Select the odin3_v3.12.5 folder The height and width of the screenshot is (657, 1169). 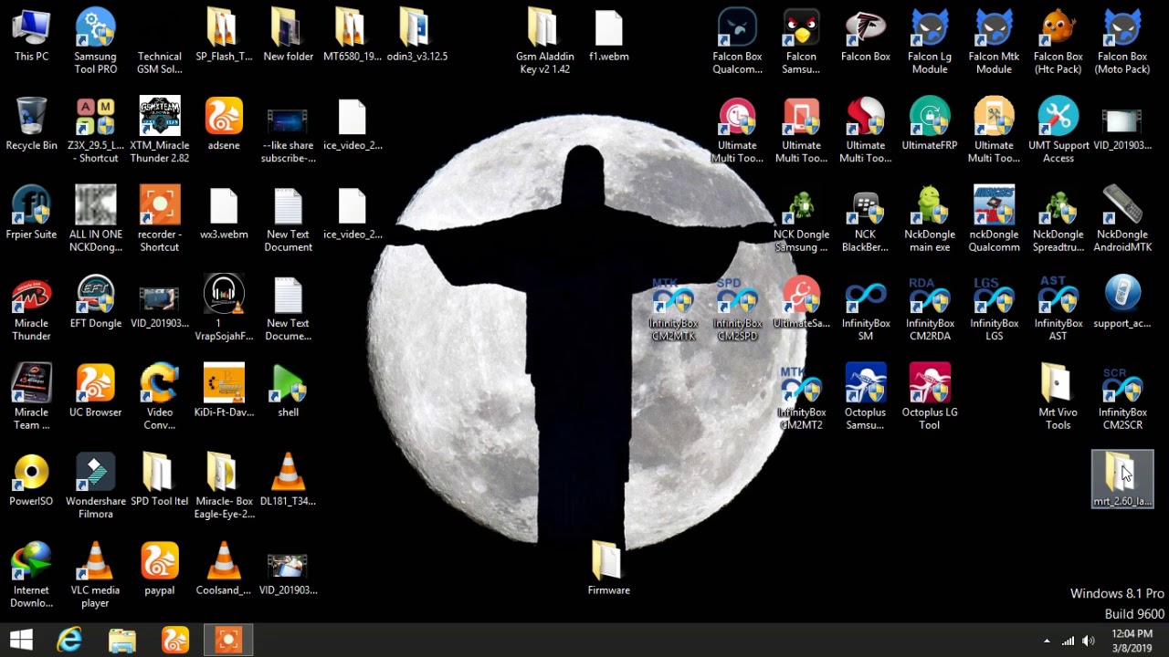[416, 36]
